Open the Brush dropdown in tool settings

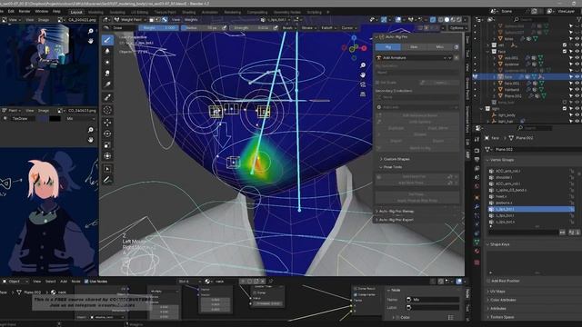pyautogui.click(x=289, y=28)
